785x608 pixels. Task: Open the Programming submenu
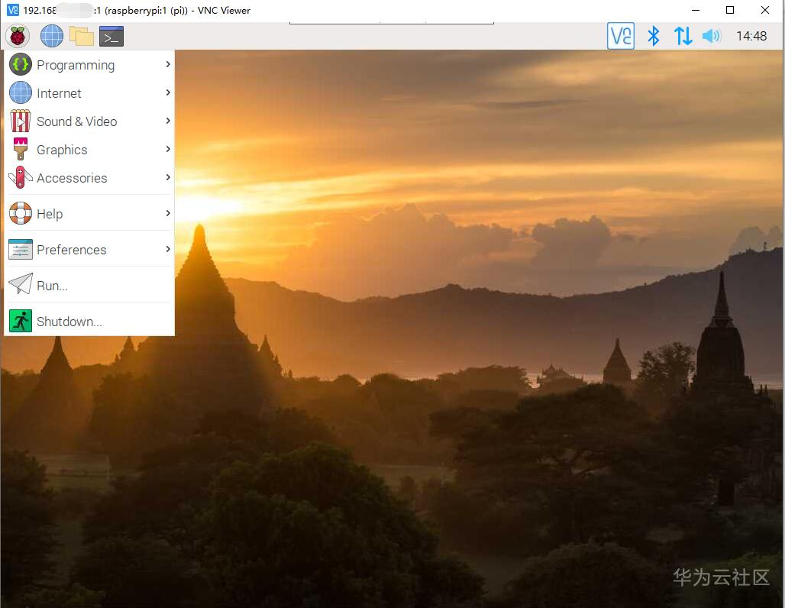coord(89,65)
